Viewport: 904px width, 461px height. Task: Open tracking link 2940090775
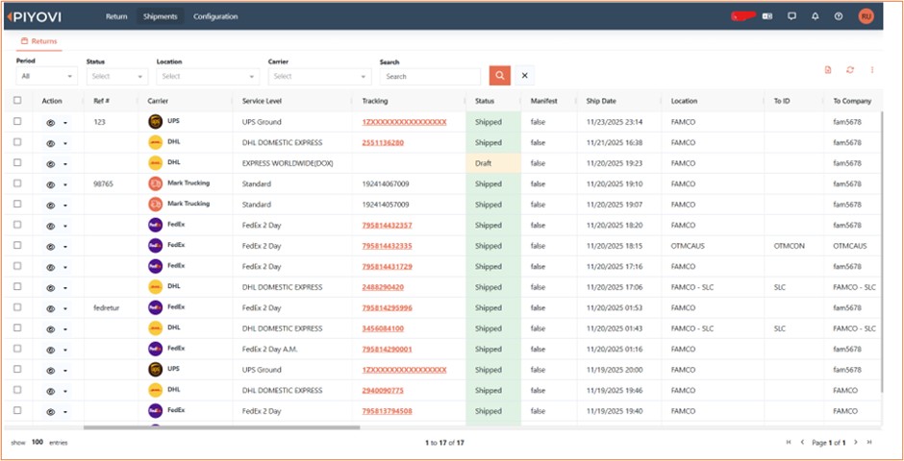pos(383,390)
